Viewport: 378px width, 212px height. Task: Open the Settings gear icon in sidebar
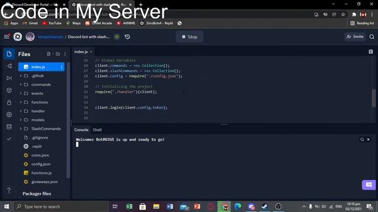(9, 115)
